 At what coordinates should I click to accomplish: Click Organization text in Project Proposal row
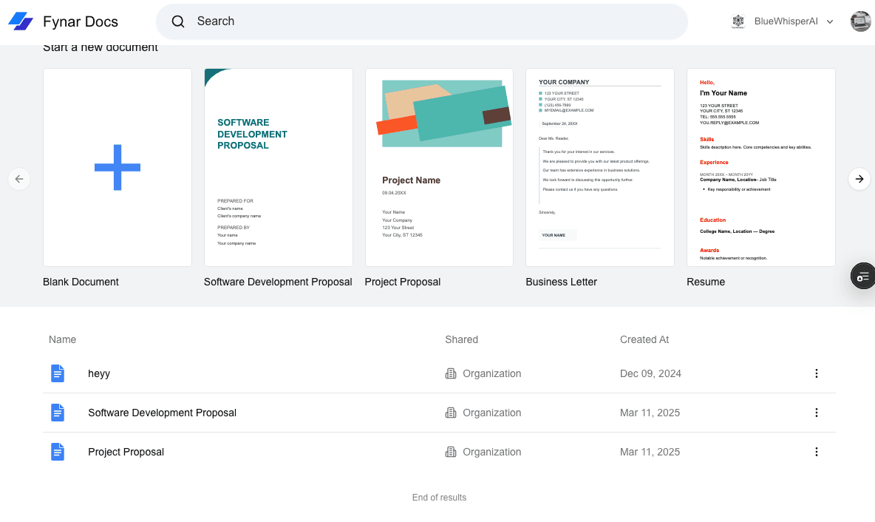491,452
